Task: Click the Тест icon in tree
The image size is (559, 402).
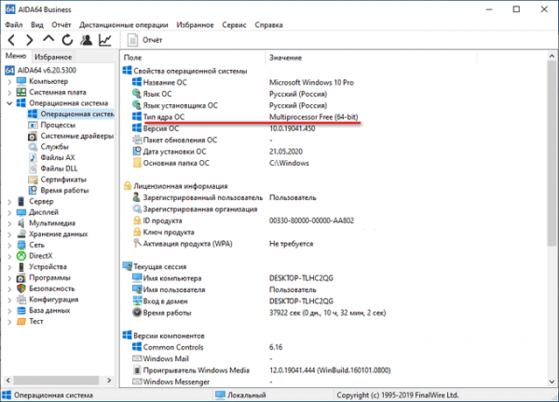Action: coord(21,322)
